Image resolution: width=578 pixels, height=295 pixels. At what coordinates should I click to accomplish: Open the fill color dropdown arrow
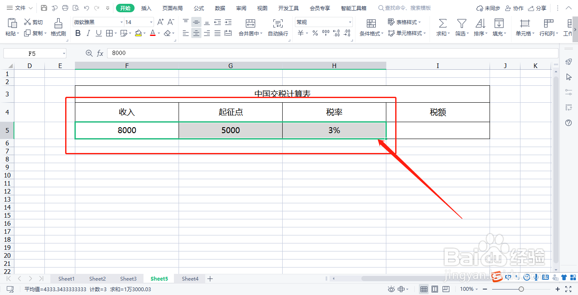pyautogui.click(x=144, y=33)
